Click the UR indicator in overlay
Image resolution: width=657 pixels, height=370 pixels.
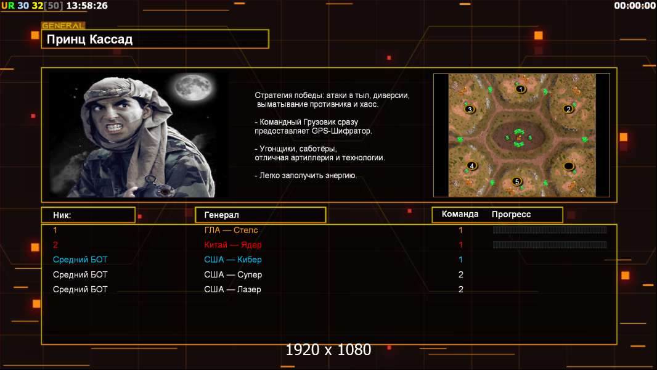coord(8,6)
